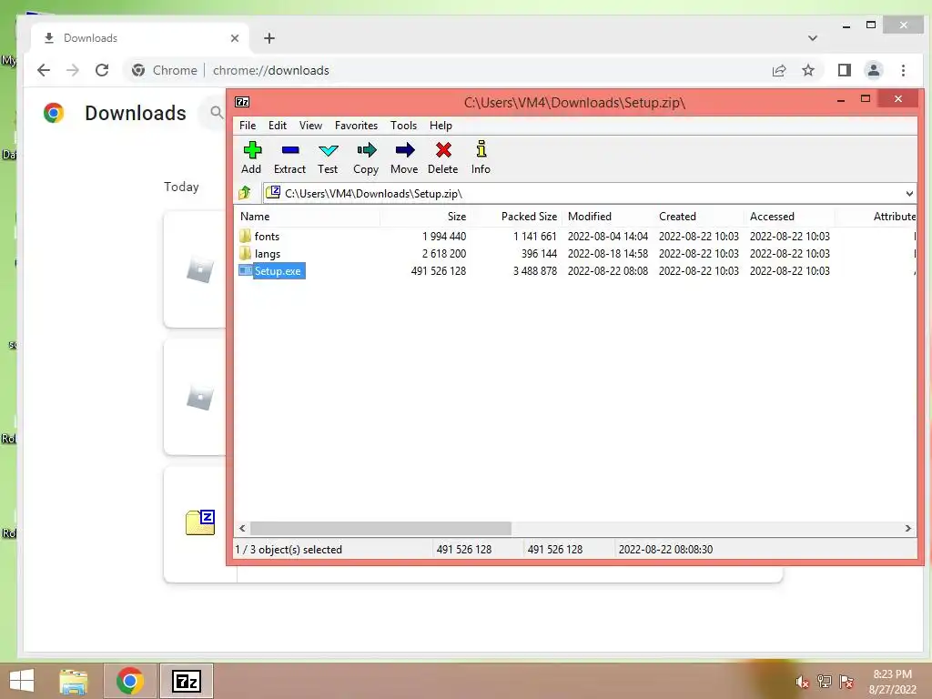The image size is (932, 699).
Task: Open a new Chrome tab
Action: [x=269, y=38]
